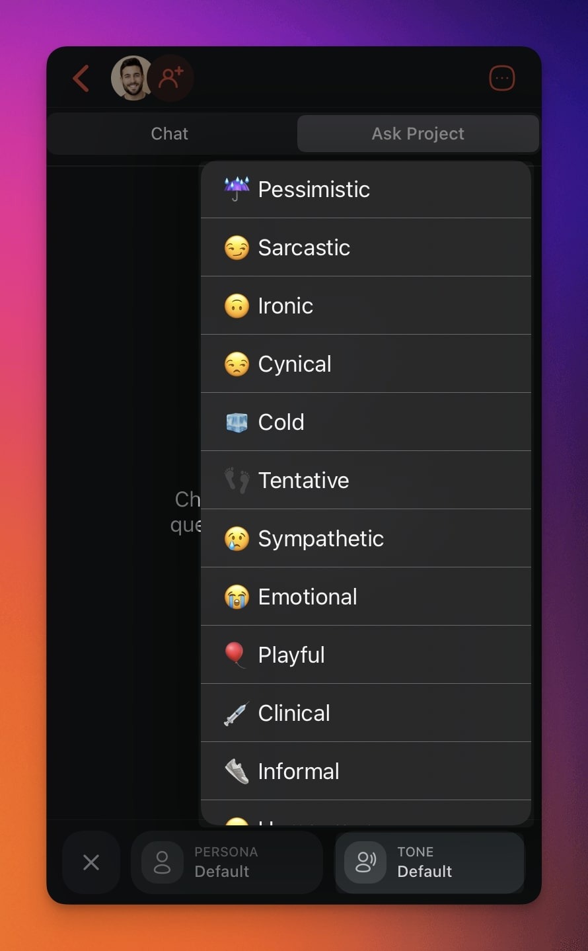
Task: Click the user profile photo avatar
Action: tap(131, 78)
